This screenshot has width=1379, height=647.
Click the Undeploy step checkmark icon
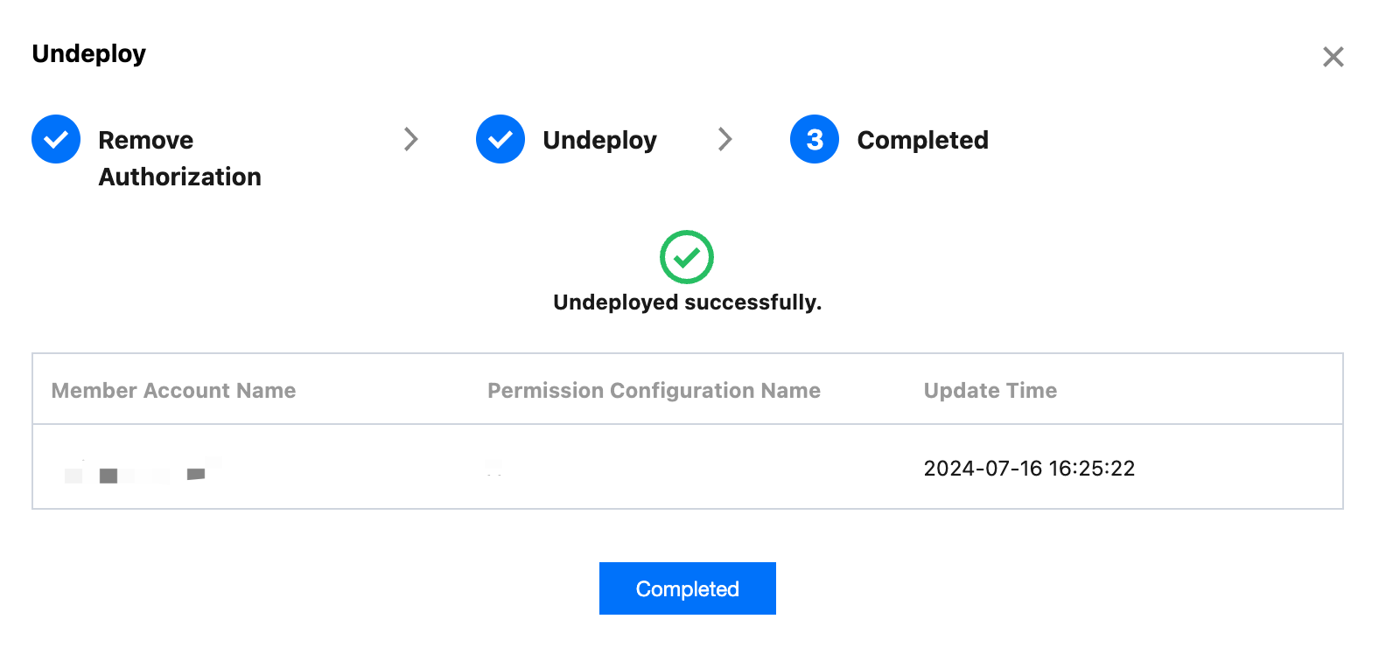coord(500,139)
